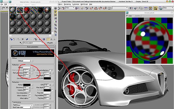Click Reset Map/Material X icon
This screenshot has height=109, width=174.
(x=23, y=39)
